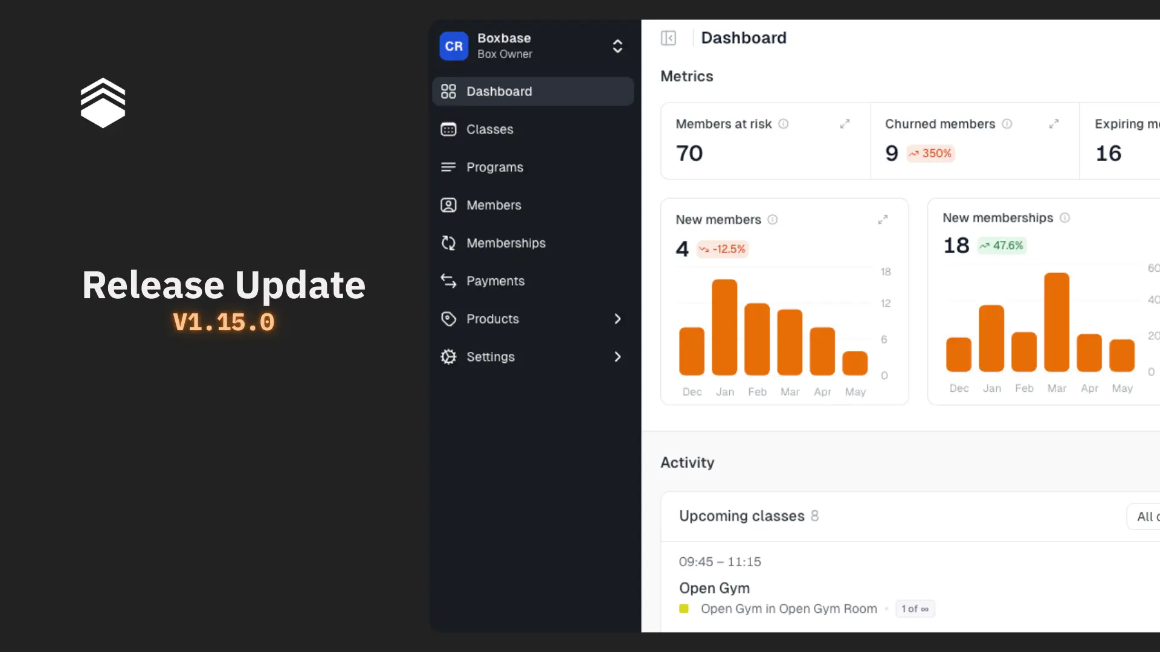Click the Payments transfer icon
1160x652 pixels.
448,281
